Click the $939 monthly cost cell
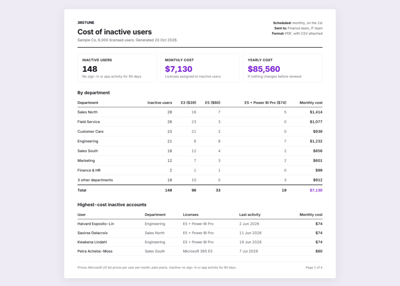 click(x=318, y=132)
